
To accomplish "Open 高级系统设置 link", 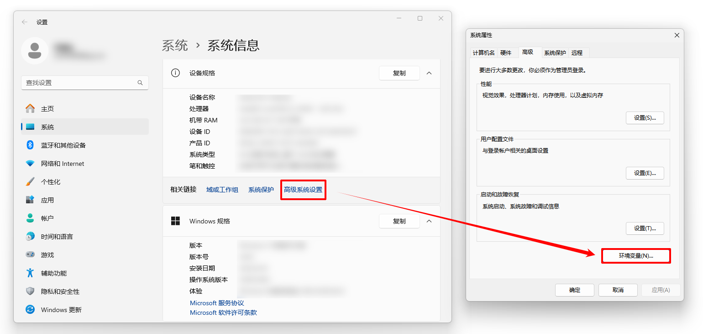I will coord(303,190).
